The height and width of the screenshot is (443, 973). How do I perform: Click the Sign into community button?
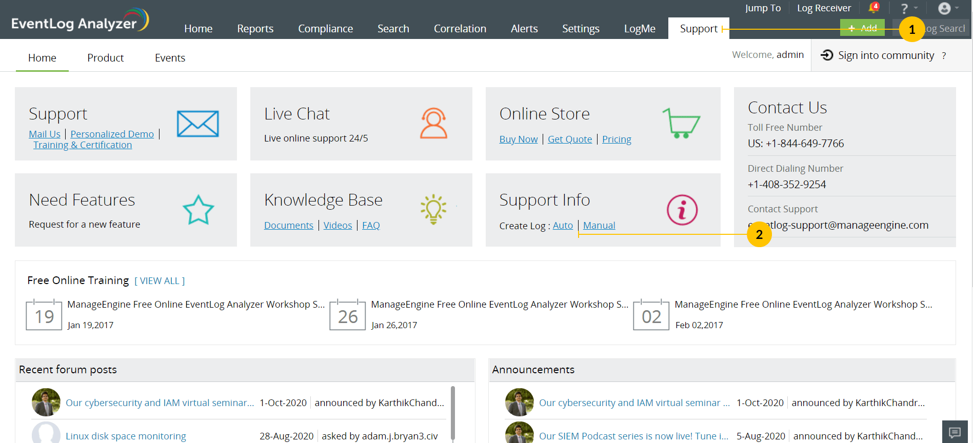[878, 55]
